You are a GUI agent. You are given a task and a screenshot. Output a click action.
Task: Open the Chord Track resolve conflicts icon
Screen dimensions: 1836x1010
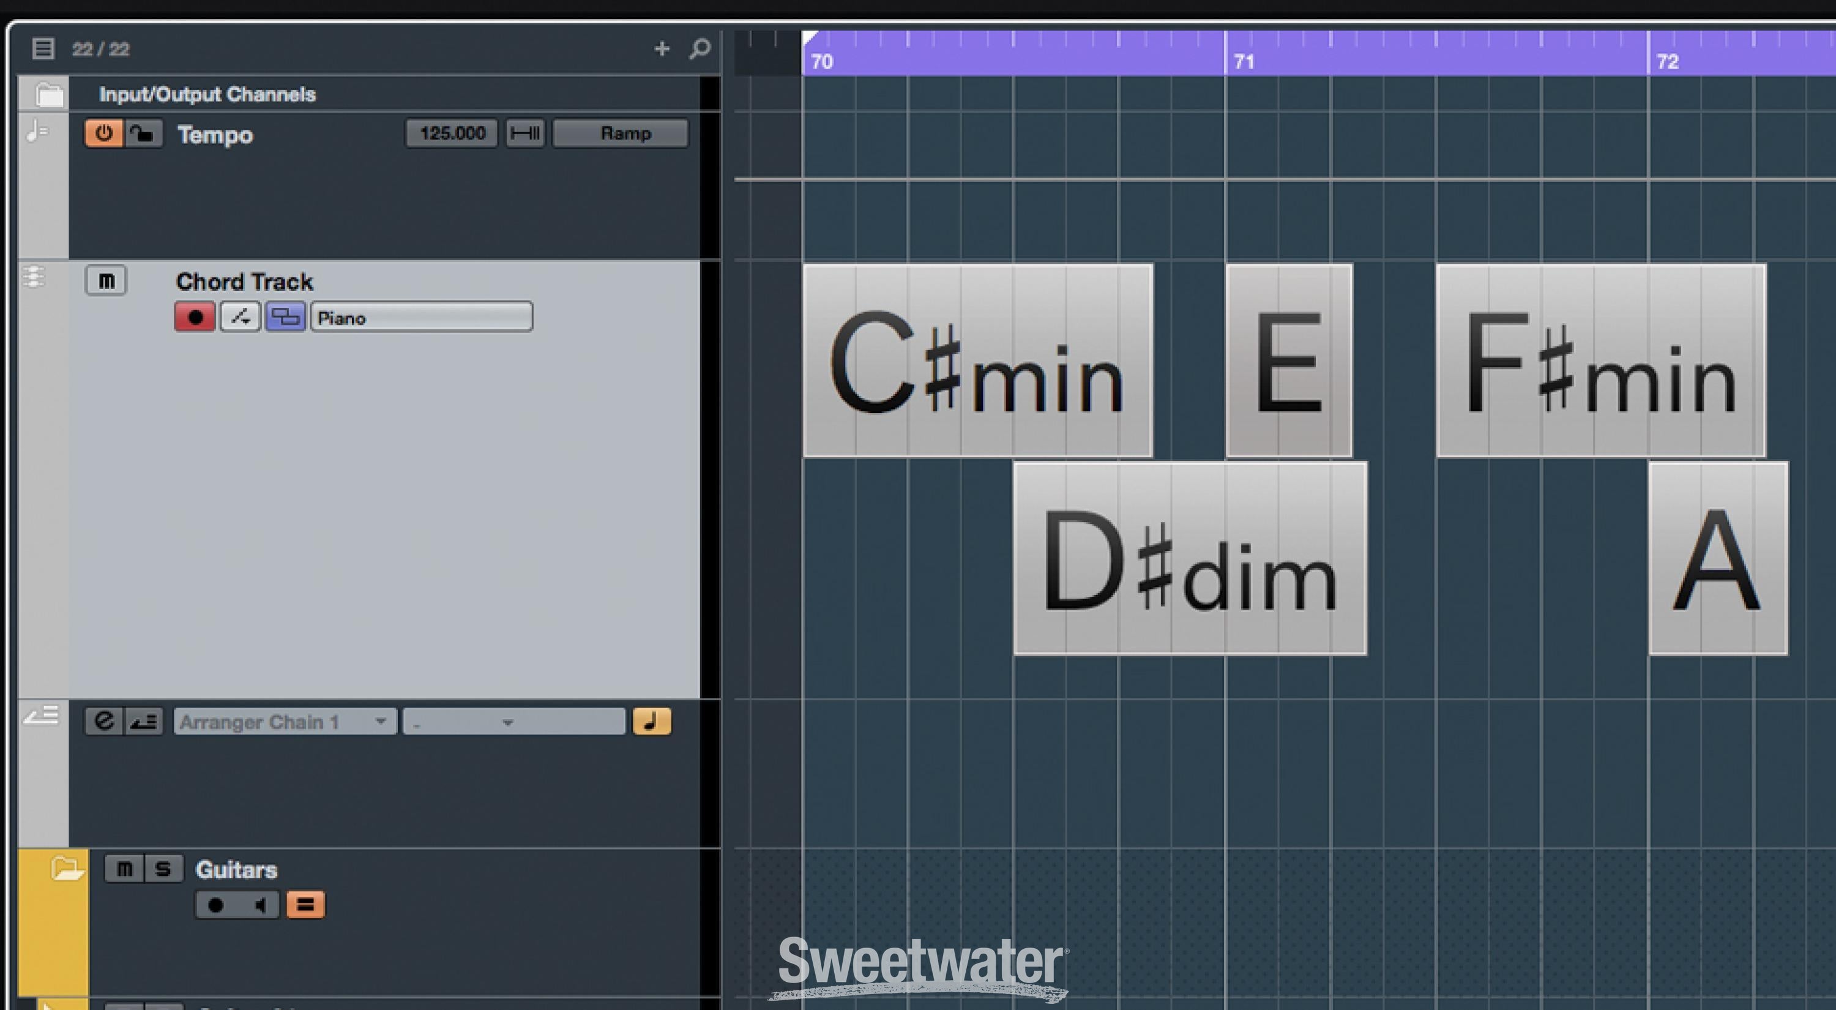click(x=240, y=317)
